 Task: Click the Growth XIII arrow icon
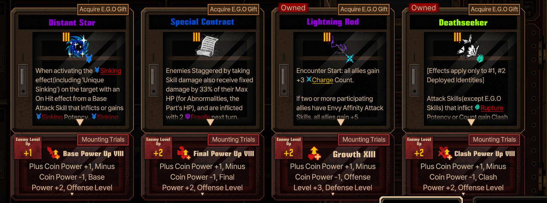[x=314, y=153]
